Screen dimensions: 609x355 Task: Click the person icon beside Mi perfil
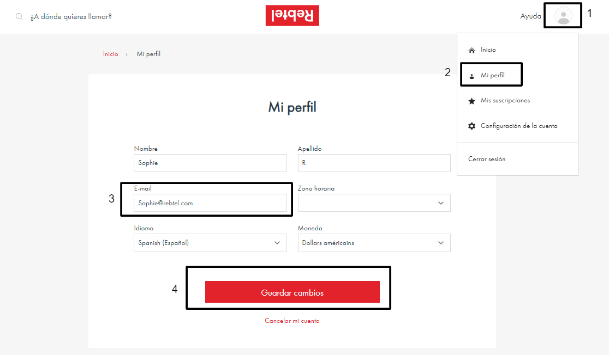point(472,76)
